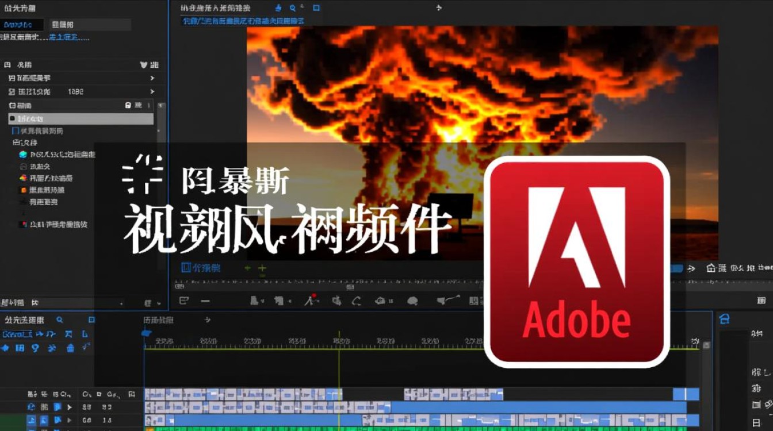773x431 pixels.
Task: Click the magnifier icon above the video preview
Action: 293,8
